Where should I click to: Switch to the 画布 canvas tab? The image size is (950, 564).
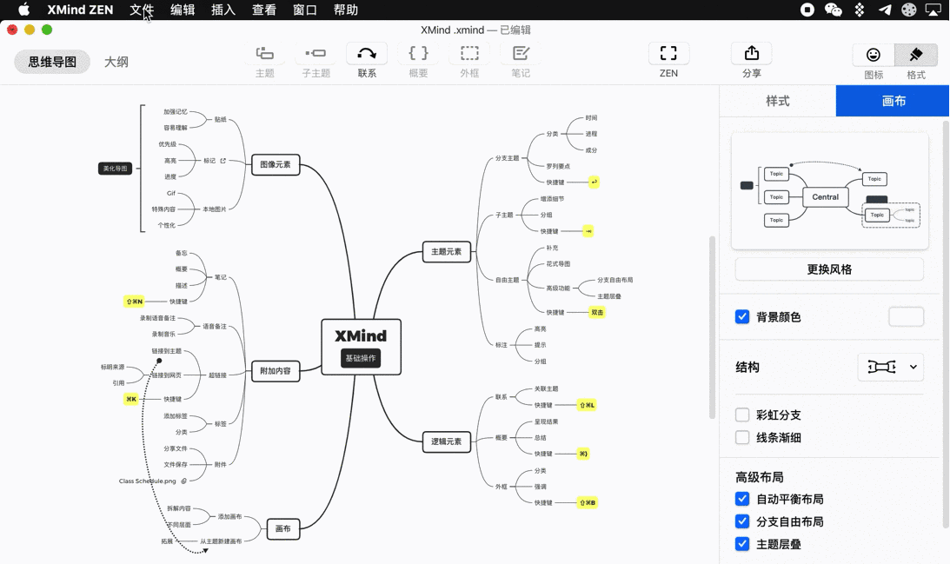(x=893, y=101)
